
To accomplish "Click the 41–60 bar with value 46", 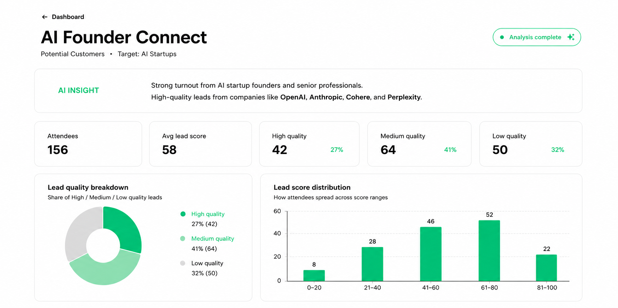I will coord(431,254).
